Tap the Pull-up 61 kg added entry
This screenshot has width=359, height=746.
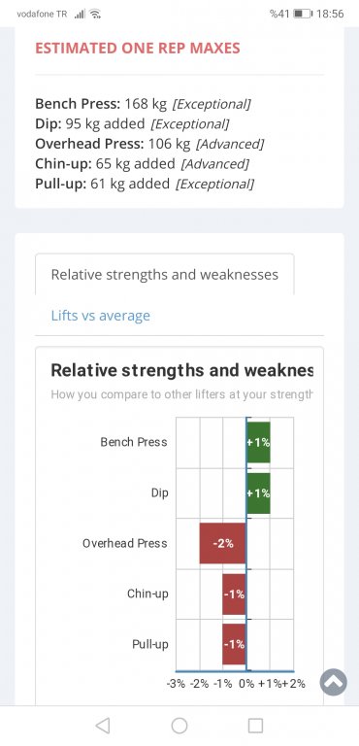[145, 184]
